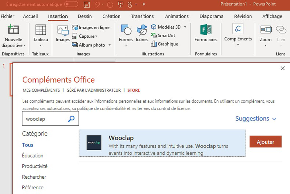Image resolution: width=290 pixels, height=194 pixels.
Task: Click the Album photo icon
Action: [75, 45]
